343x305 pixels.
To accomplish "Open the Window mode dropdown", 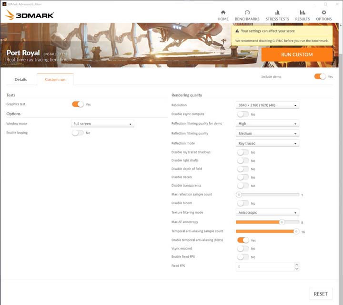I will [x=102, y=124].
